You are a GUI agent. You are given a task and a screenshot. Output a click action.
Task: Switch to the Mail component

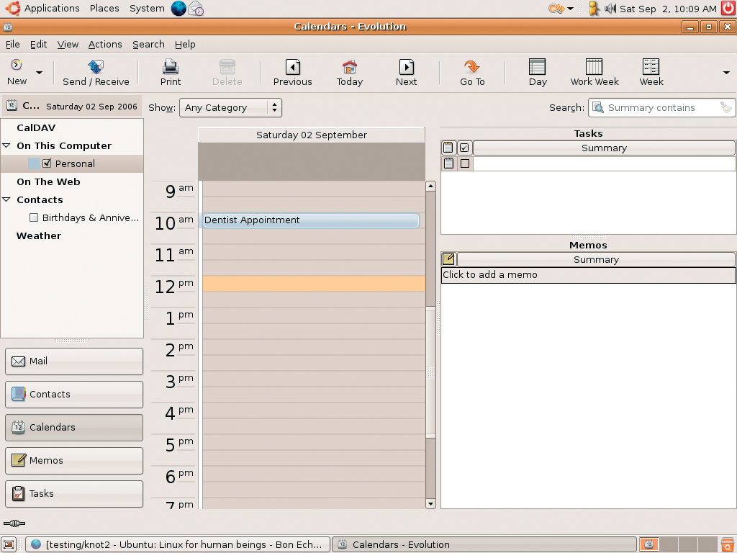click(x=74, y=361)
